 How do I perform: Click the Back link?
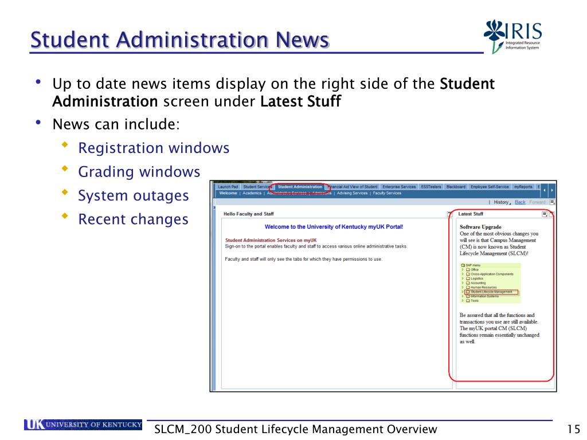[x=520, y=202]
